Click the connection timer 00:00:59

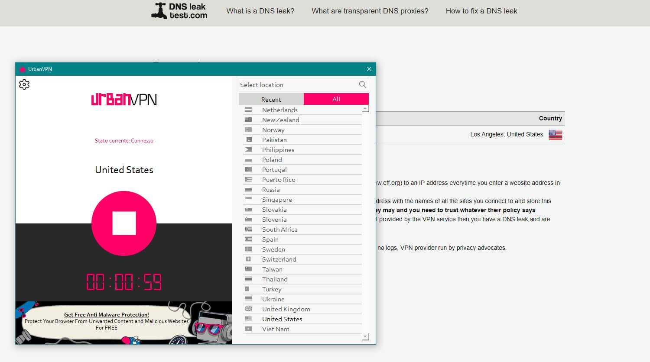pos(124,282)
